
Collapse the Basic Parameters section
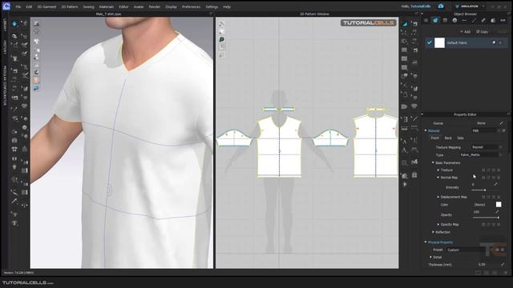433,162
